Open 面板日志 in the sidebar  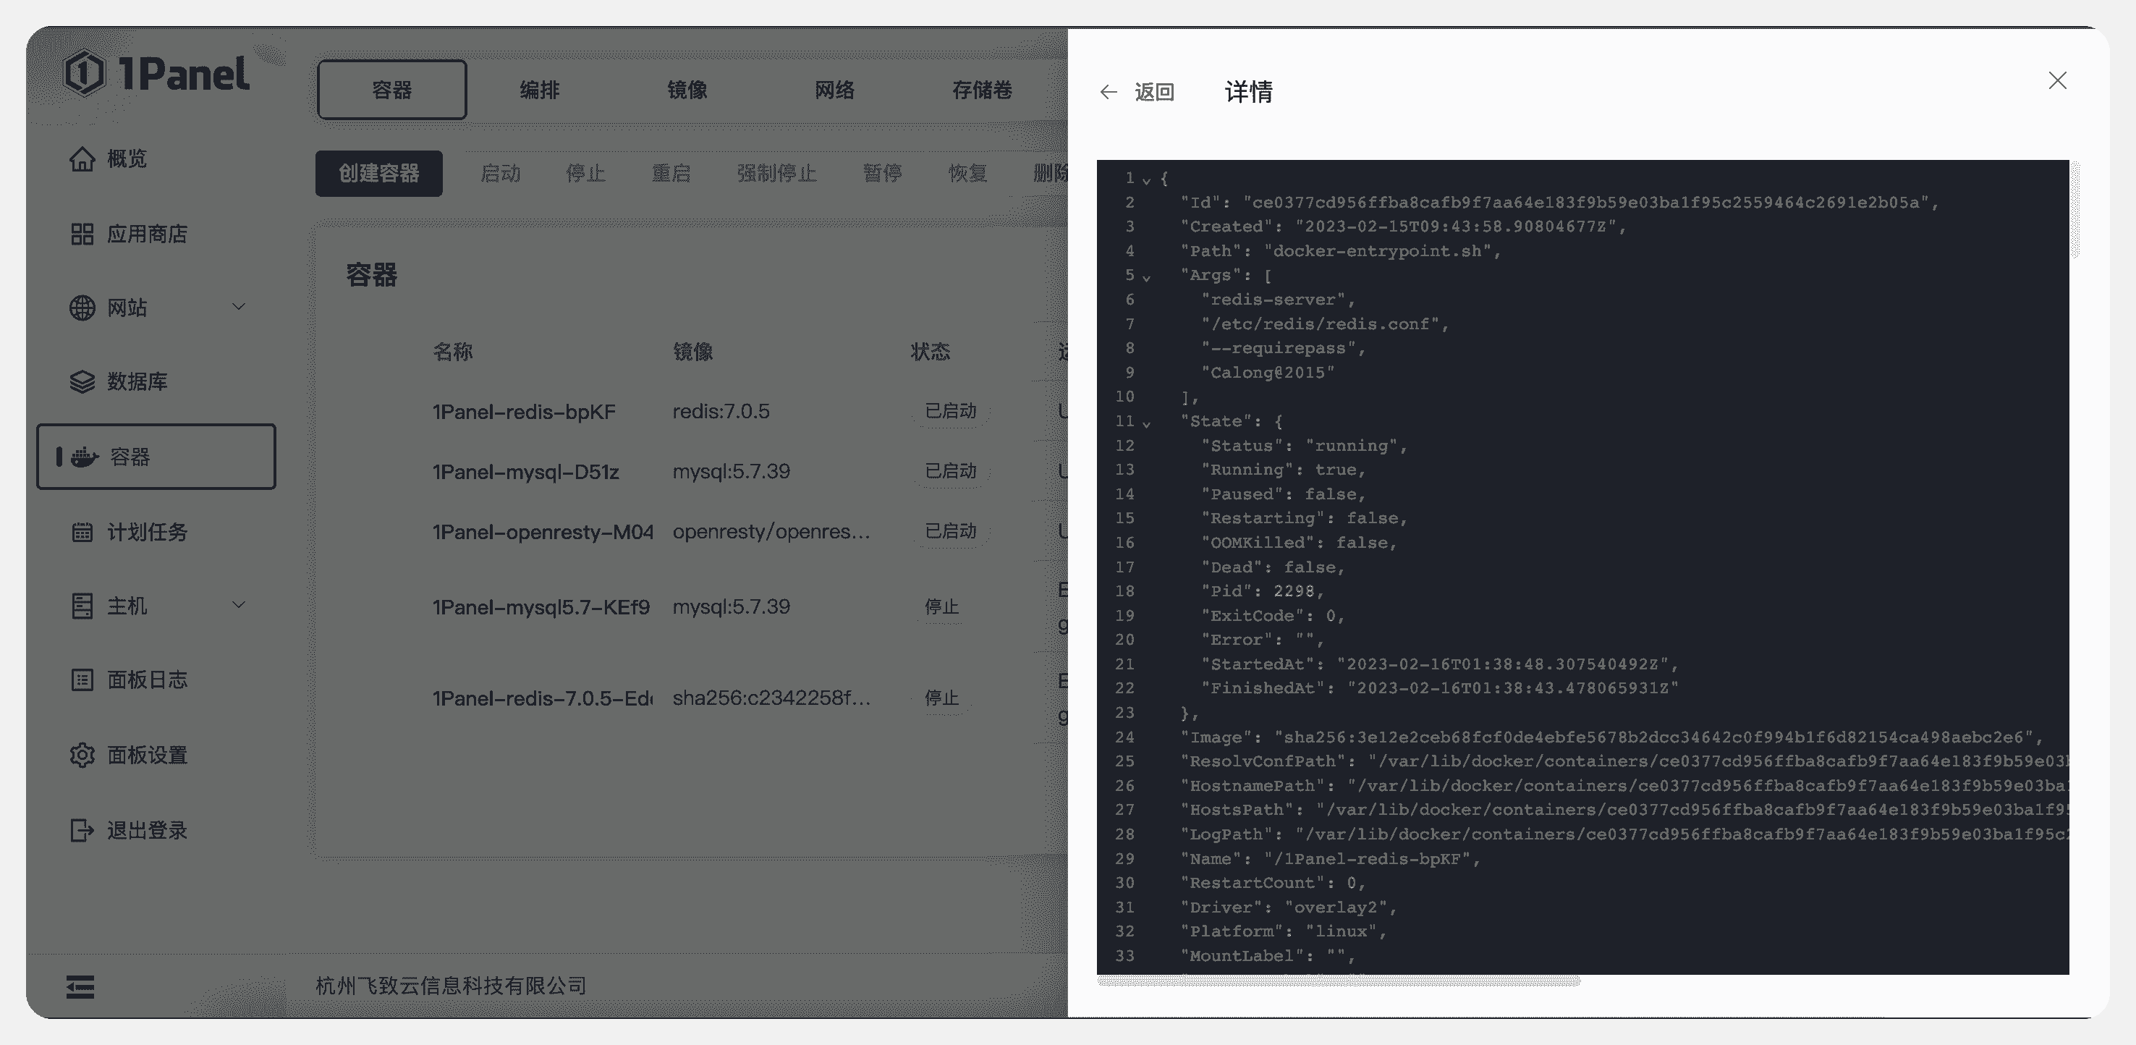[147, 680]
